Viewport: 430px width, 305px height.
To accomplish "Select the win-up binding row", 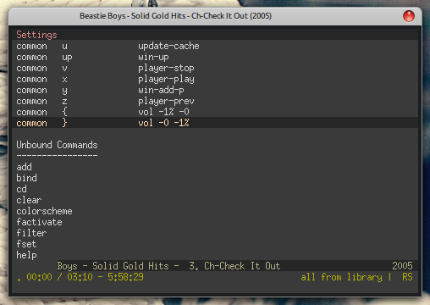I will point(215,57).
